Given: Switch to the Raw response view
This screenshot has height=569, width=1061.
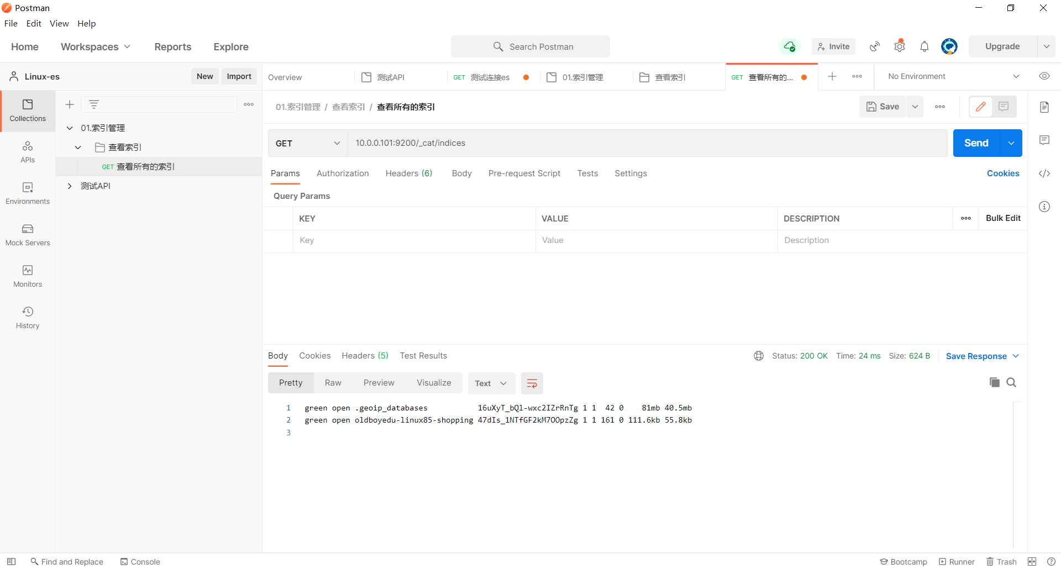Looking at the screenshot, I should pos(333,383).
